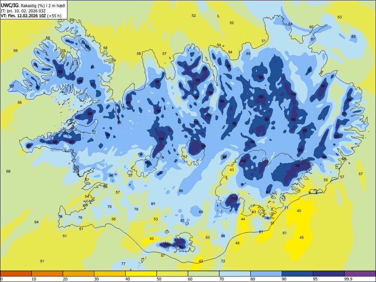Click the pale green 60–70 legend swatch
The height and width of the screenshot is (282, 376).
pyautogui.click(x=203, y=274)
